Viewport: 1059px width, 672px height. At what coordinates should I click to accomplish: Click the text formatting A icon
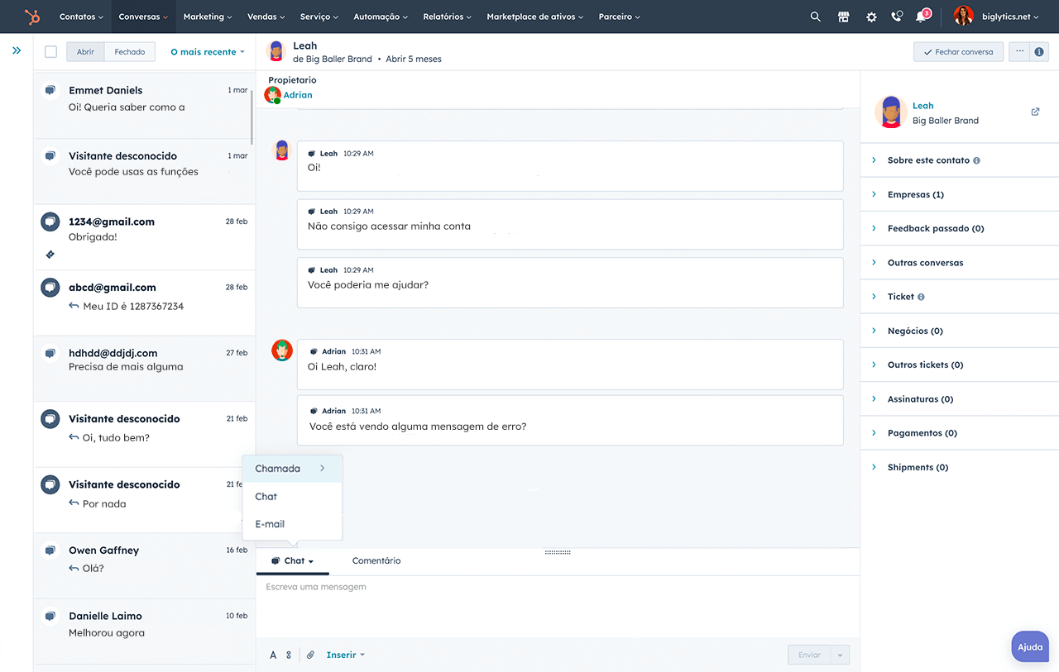pyautogui.click(x=273, y=655)
